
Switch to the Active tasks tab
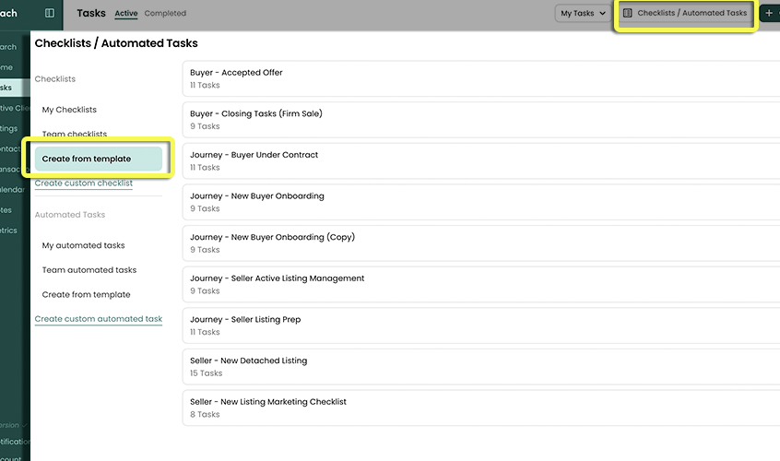coord(125,14)
